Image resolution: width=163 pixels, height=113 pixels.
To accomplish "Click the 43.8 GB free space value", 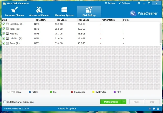I will click(x=81, y=43).
